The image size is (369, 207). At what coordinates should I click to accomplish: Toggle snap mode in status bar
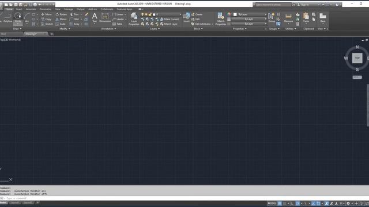click(284, 204)
